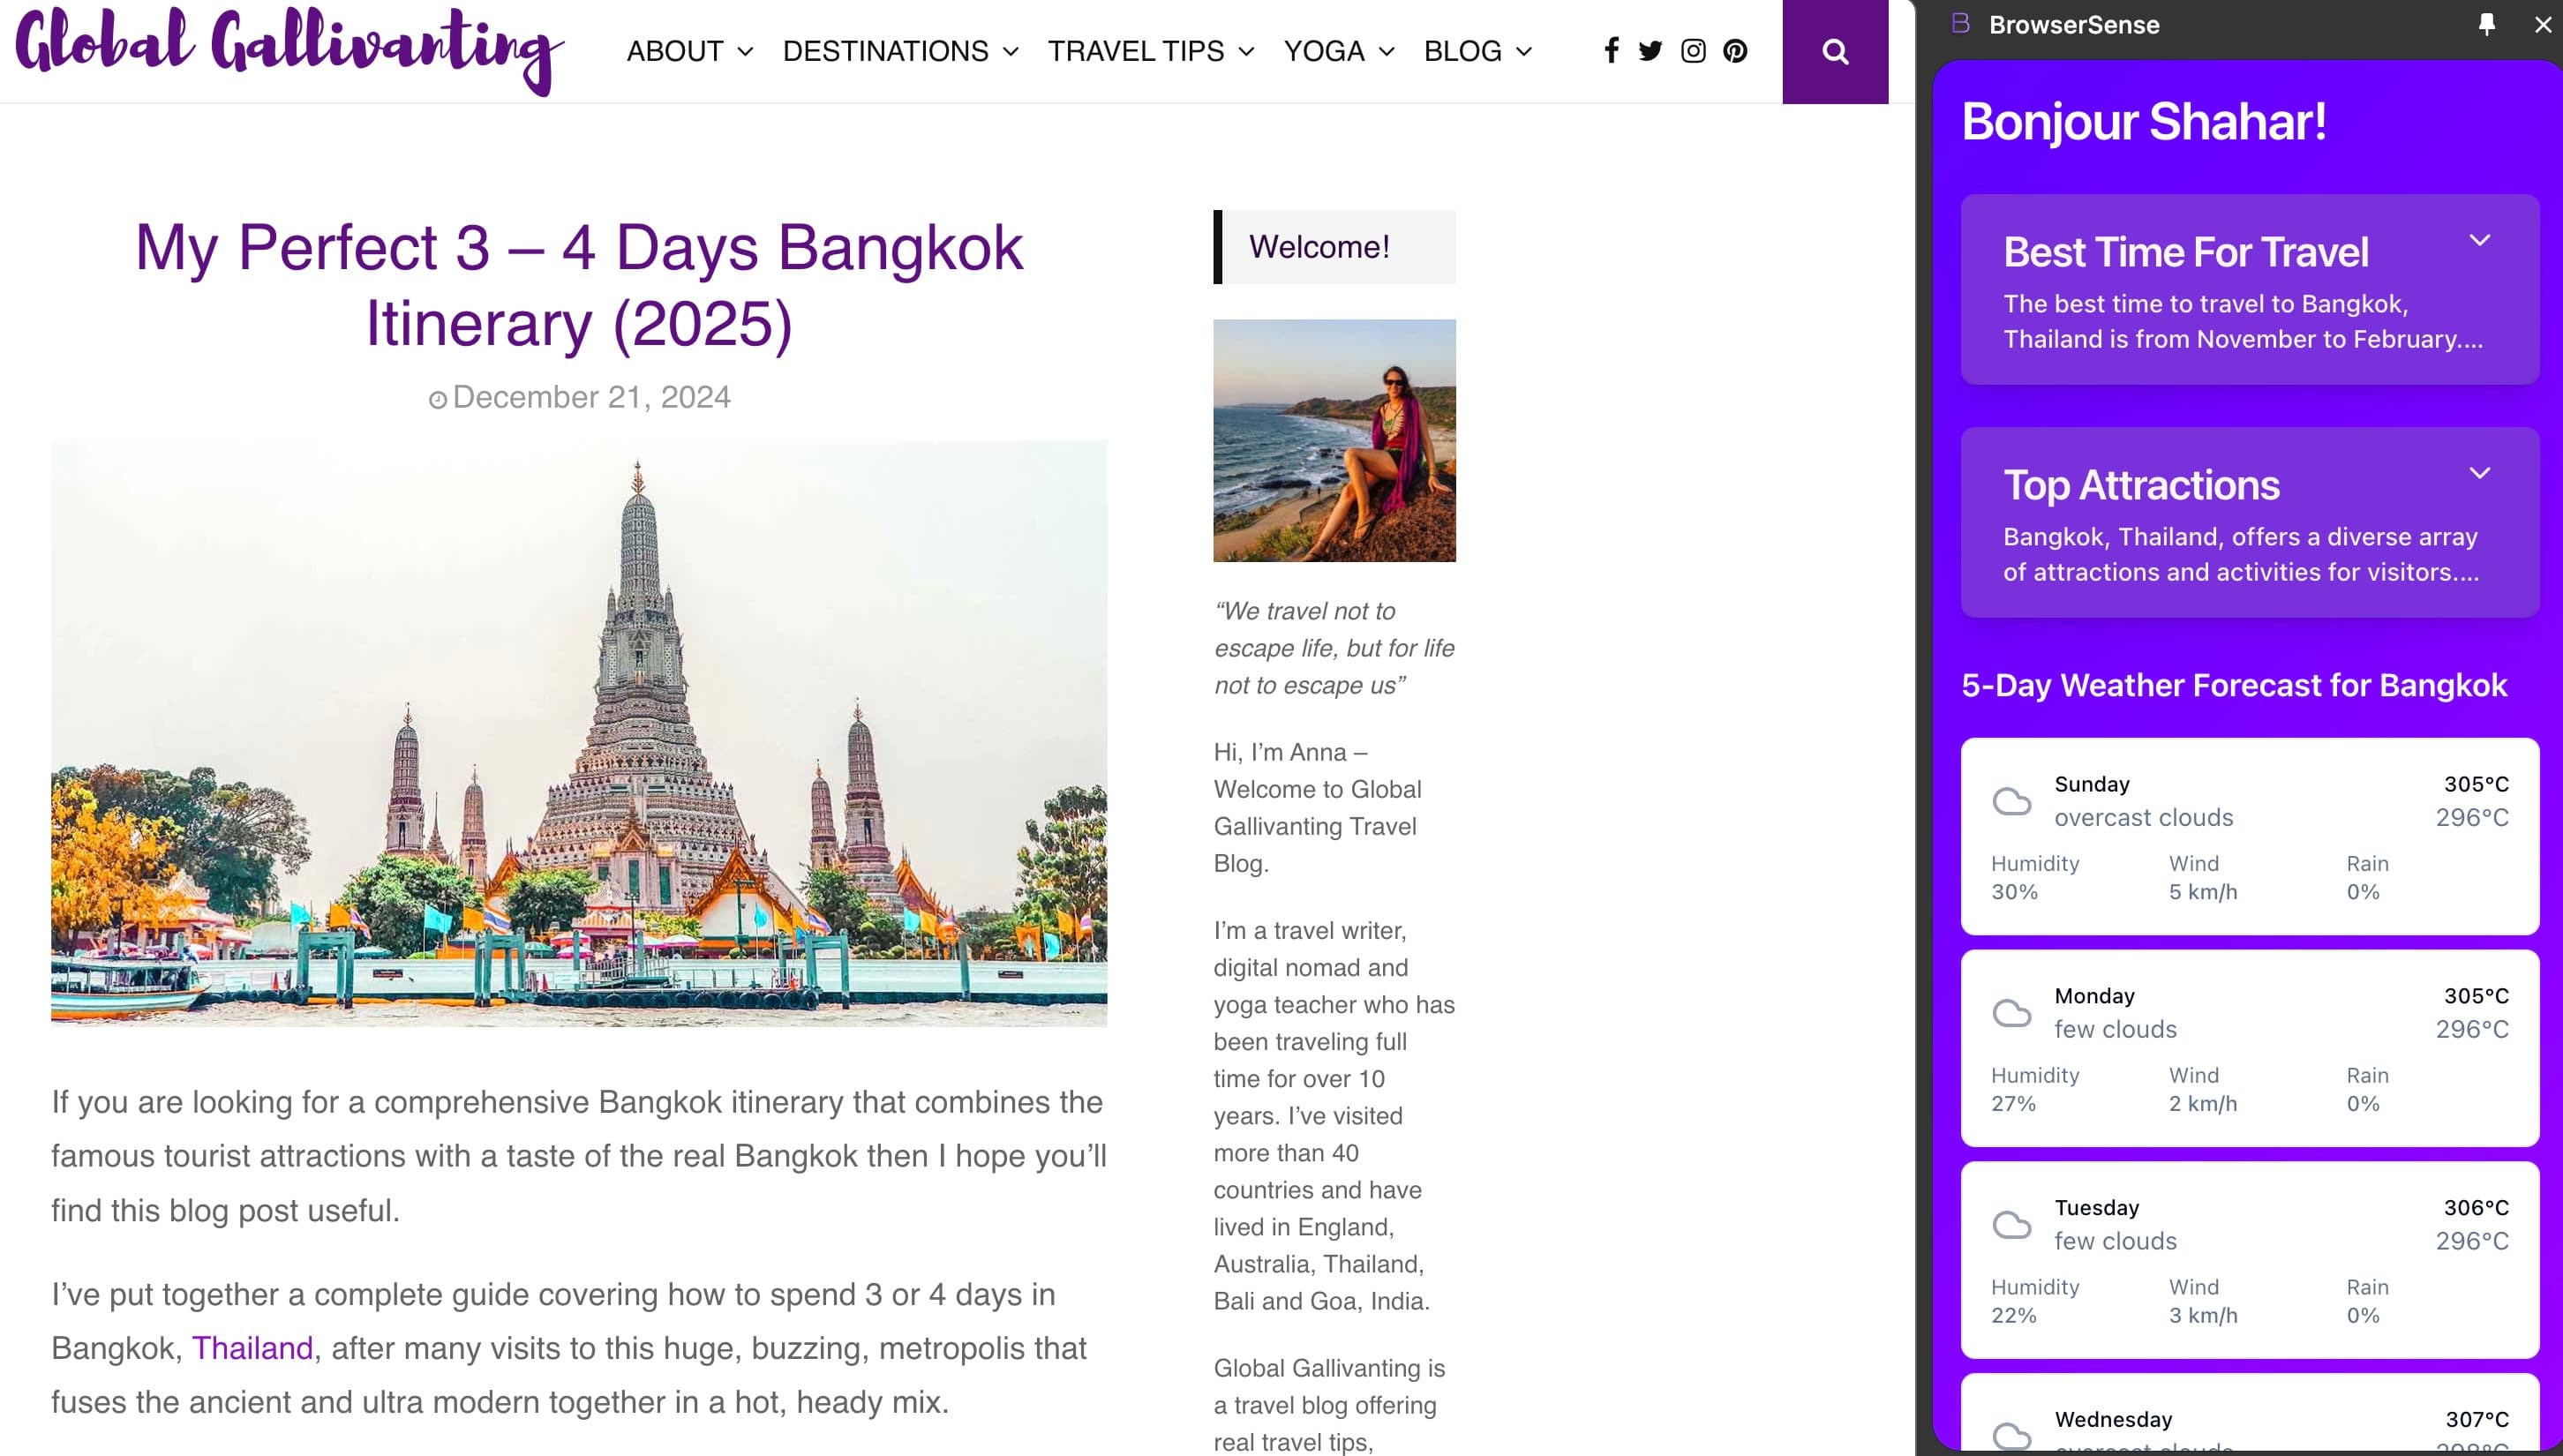Click the Bangkok itinerary article title
The image size is (2563, 1456).
pos(578,283)
